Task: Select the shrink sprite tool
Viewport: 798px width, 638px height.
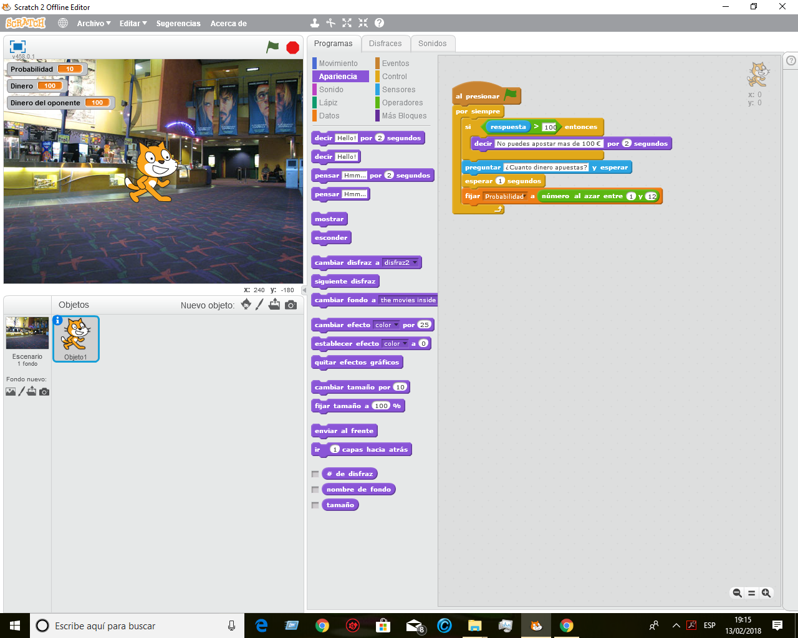Action: tap(363, 23)
